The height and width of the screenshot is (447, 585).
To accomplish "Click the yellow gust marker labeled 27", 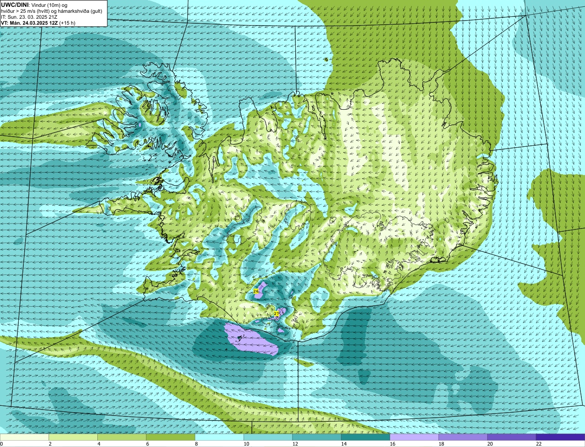I will point(276,314).
